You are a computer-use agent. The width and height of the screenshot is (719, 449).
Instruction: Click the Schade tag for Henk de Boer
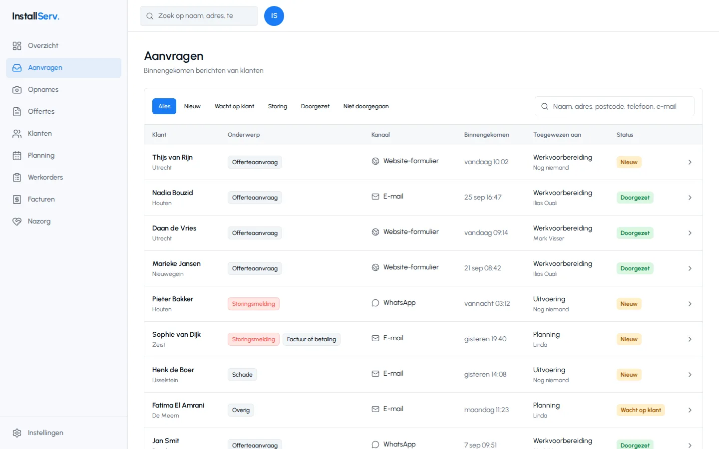click(x=242, y=375)
